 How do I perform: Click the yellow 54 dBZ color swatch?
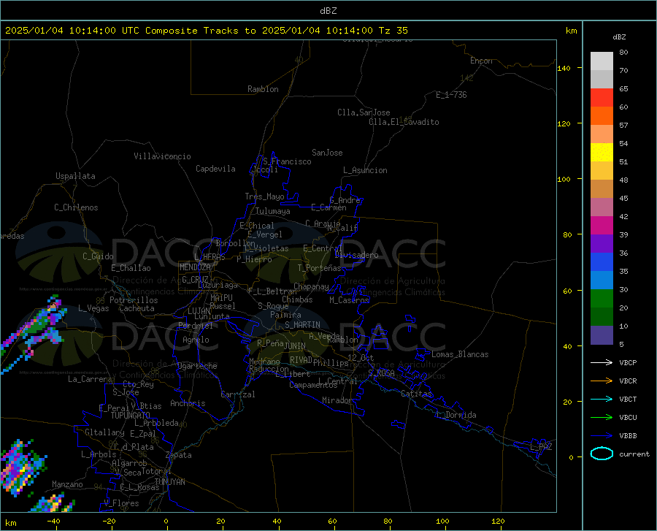coord(602,152)
